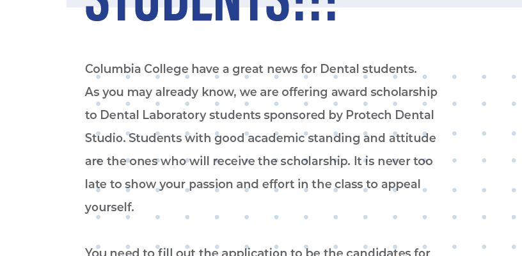The image size is (522, 256).
Task: Click the word "attitude"
Action: pyautogui.click(x=412, y=138)
